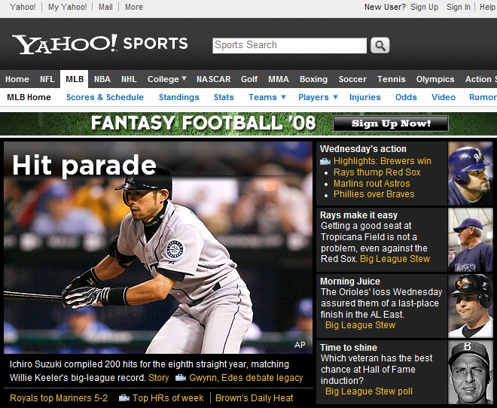Click inside the Sports Search field
This screenshot has height=408, width=497.
click(x=289, y=45)
